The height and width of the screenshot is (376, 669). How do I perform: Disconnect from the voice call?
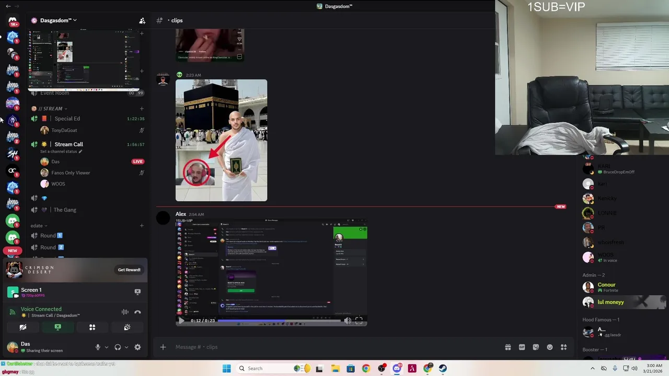pyautogui.click(x=137, y=312)
